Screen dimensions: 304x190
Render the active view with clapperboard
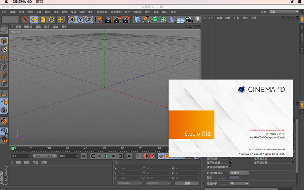108,20
